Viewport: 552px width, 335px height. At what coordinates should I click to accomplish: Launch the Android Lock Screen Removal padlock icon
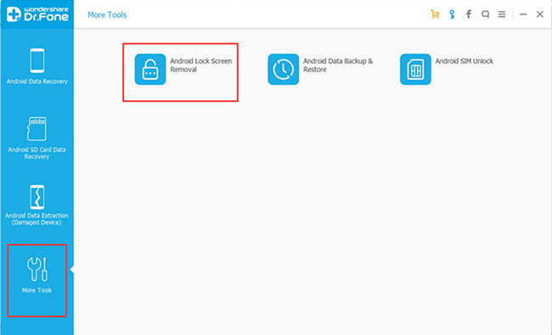tap(150, 69)
